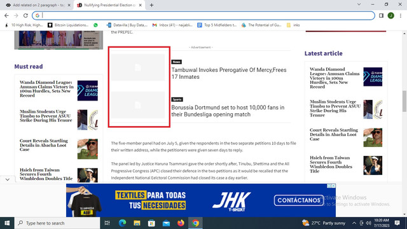
Task: Click the forward navigation arrow
Action: [16, 15]
